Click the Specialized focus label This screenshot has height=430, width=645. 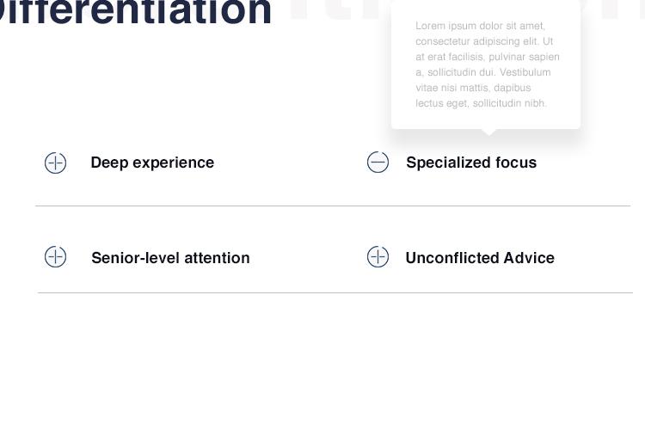pyautogui.click(x=471, y=163)
